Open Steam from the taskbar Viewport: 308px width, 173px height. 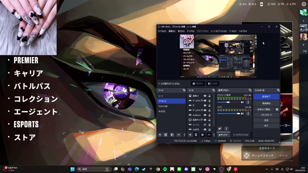pos(144,169)
